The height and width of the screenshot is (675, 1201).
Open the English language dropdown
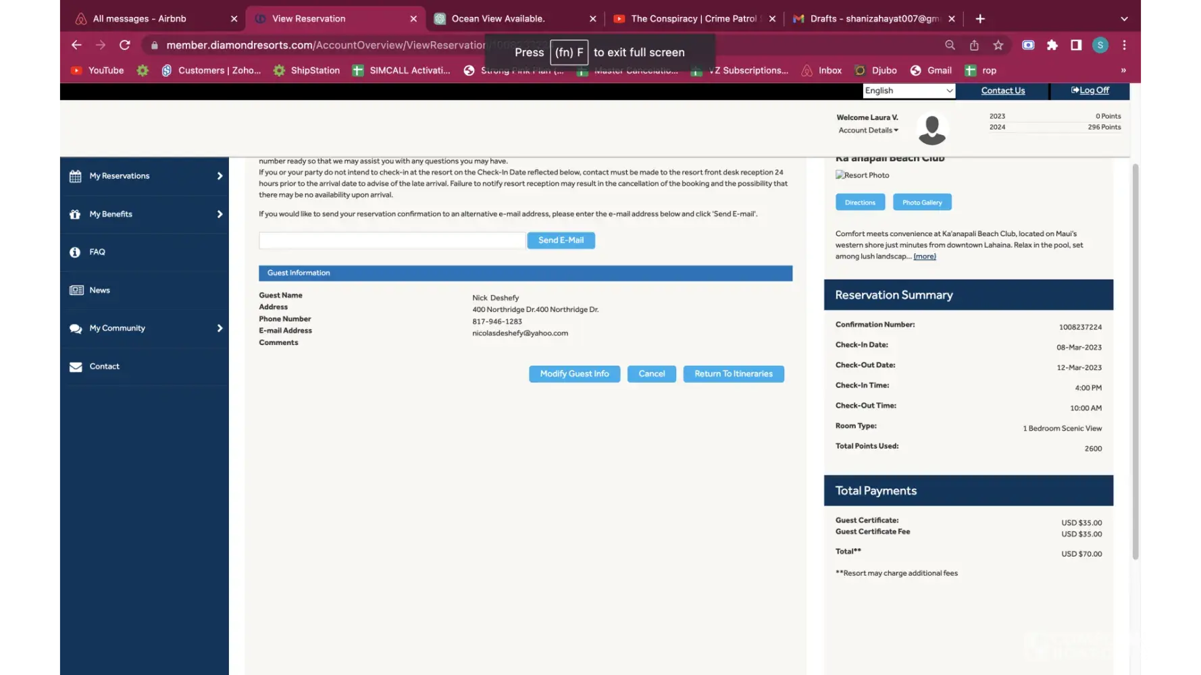909,90
